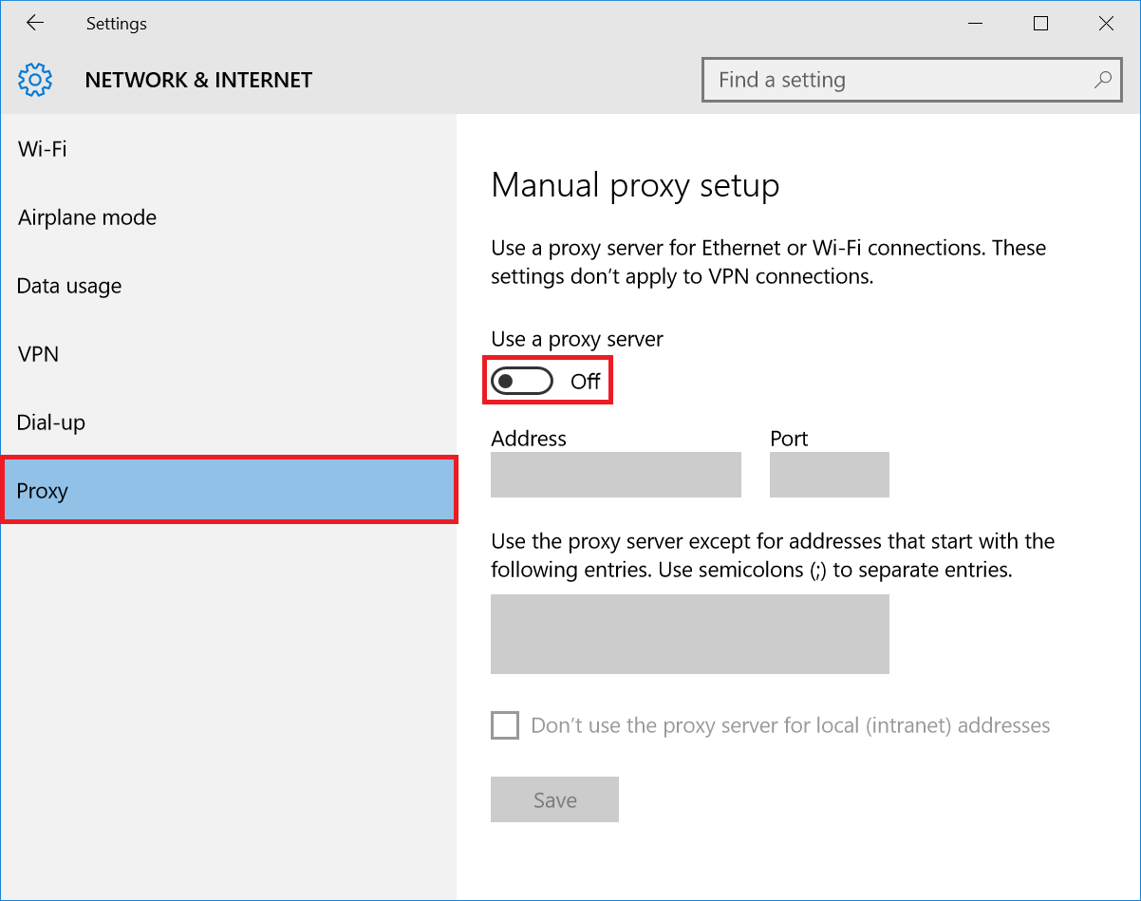Close the Settings window
The image size is (1141, 901).
[1106, 24]
